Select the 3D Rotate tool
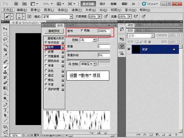This screenshot has height=138, width=184. 5,126
